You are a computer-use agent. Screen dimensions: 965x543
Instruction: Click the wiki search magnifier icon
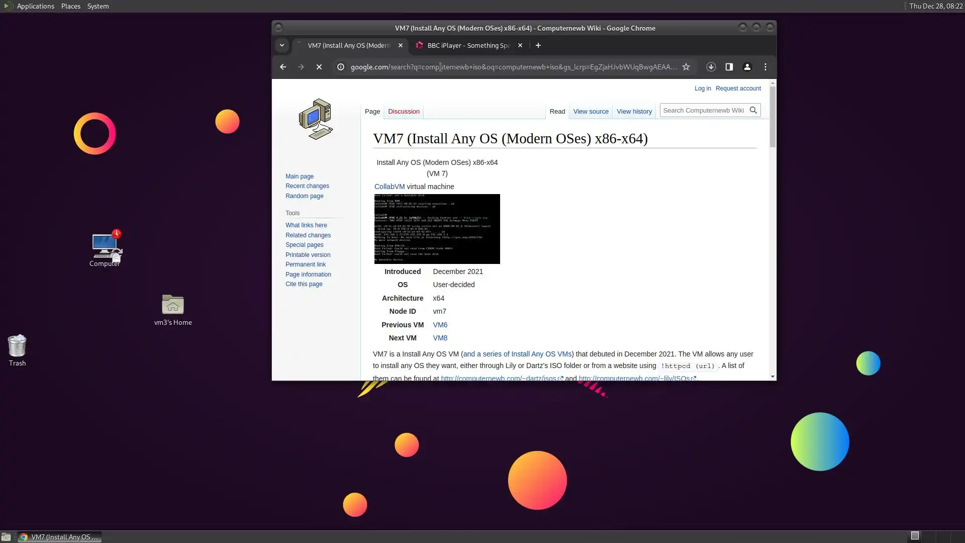[753, 110]
